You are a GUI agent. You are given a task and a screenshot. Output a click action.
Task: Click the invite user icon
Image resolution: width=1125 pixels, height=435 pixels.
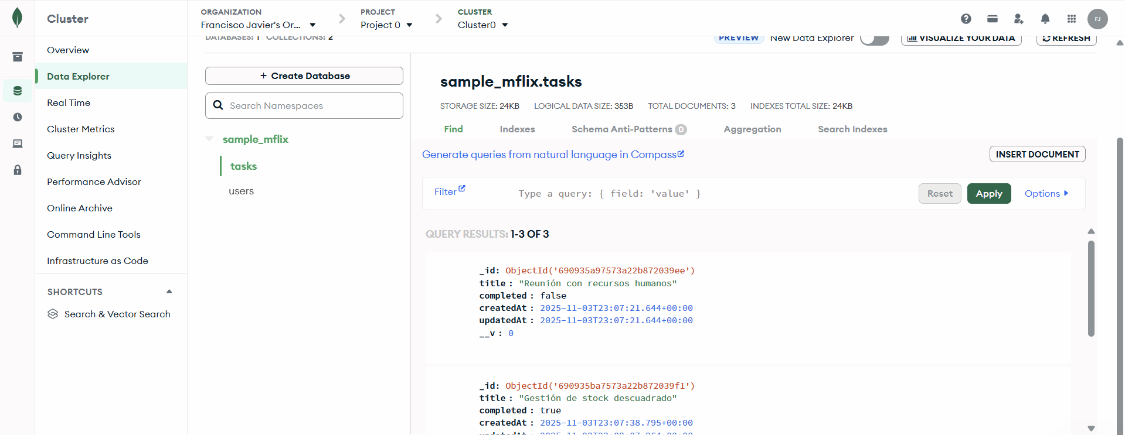tap(1019, 19)
